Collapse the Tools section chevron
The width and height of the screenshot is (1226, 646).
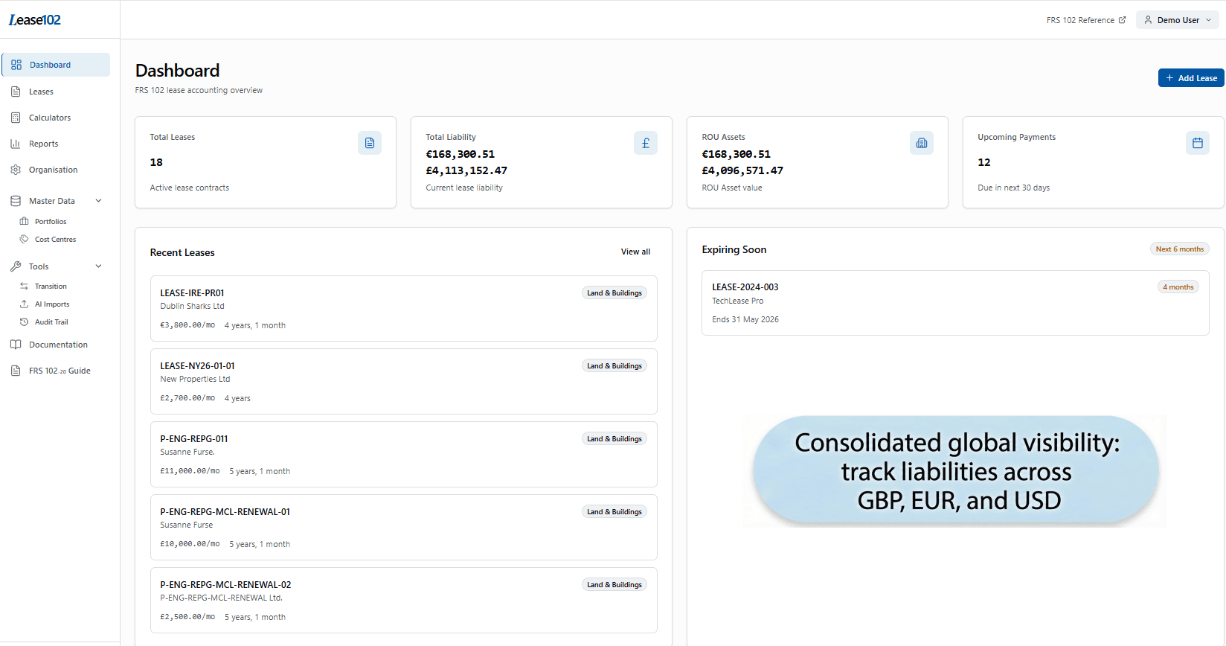(x=98, y=266)
